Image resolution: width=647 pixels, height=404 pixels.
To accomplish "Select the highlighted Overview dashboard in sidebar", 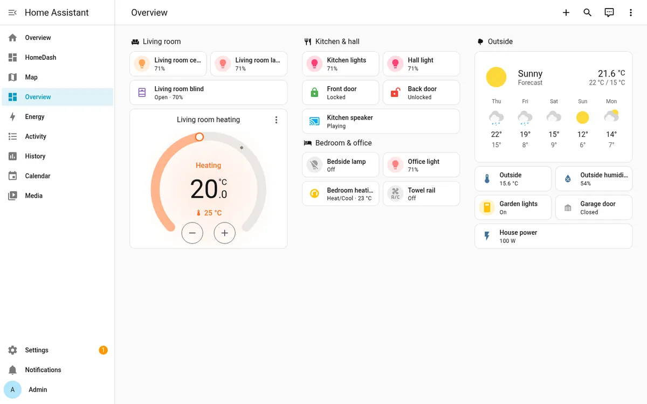I will coord(58,97).
